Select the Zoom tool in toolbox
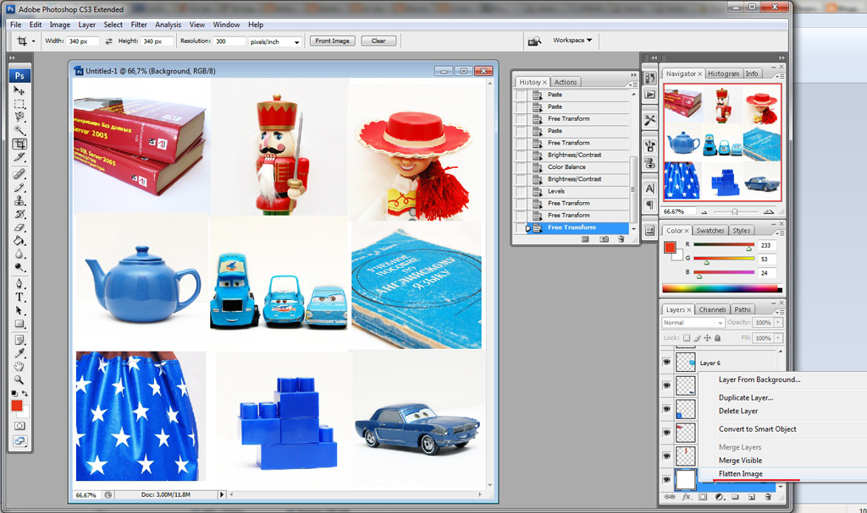 pyautogui.click(x=19, y=380)
